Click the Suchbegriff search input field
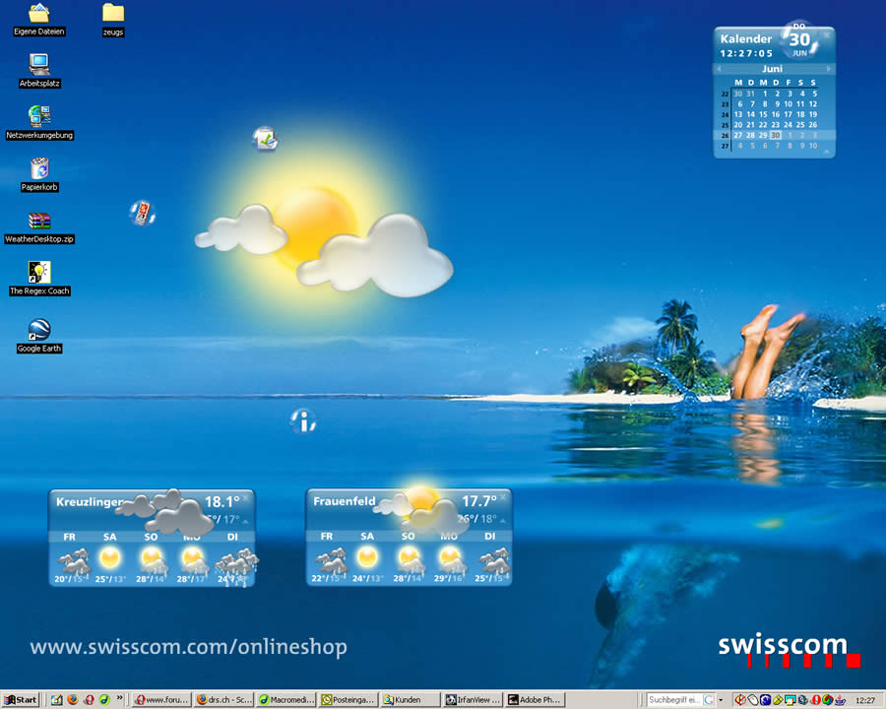886x709 pixels. 673,700
